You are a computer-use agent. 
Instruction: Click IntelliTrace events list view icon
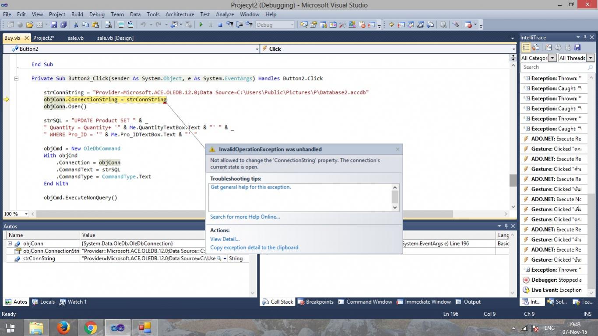click(526, 47)
